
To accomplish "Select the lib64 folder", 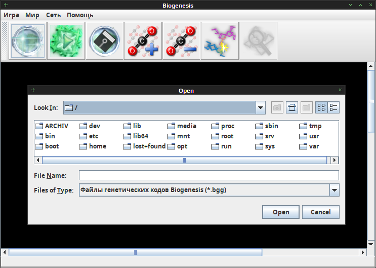I will click(x=136, y=136).
